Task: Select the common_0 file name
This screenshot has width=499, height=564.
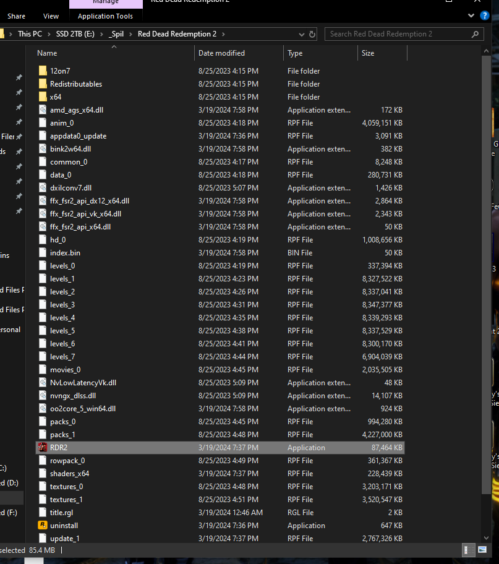Action: click(x=69, y=162)
